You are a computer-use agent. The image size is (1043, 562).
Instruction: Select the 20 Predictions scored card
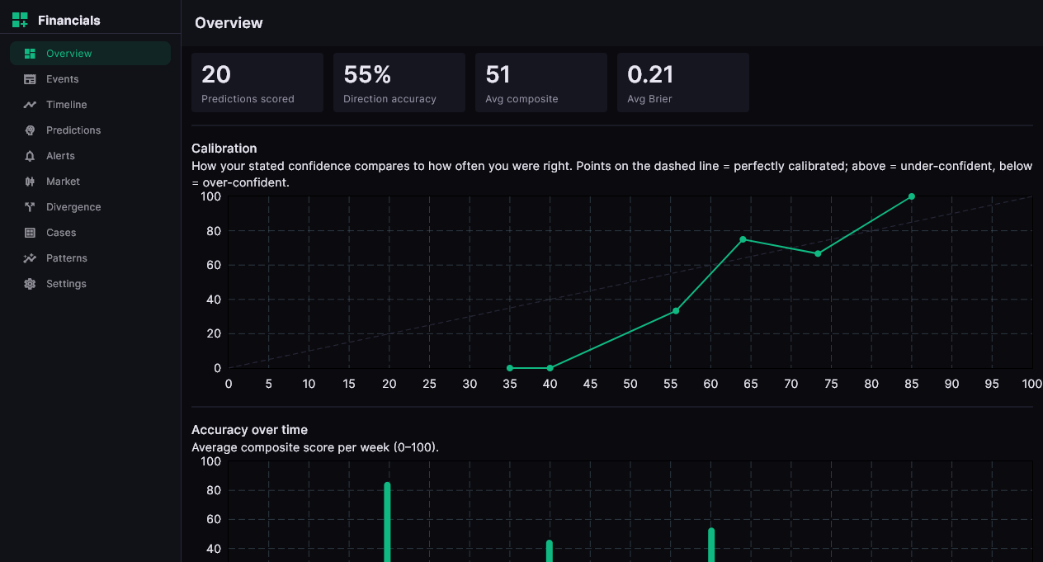point(257,83)
